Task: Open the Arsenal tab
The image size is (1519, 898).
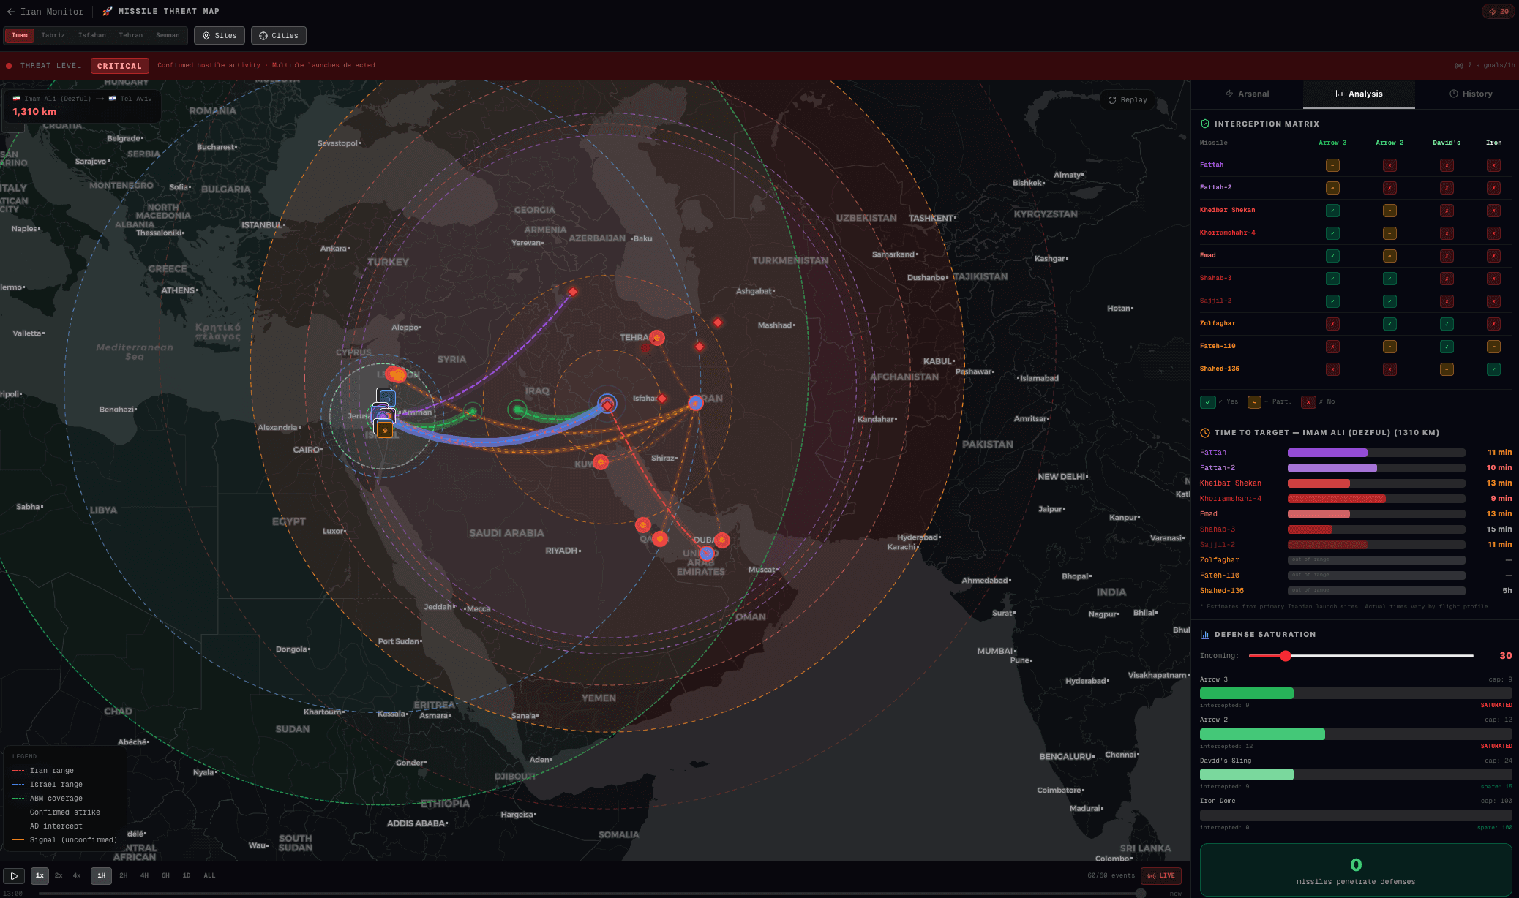Action: coord(1249,94)
